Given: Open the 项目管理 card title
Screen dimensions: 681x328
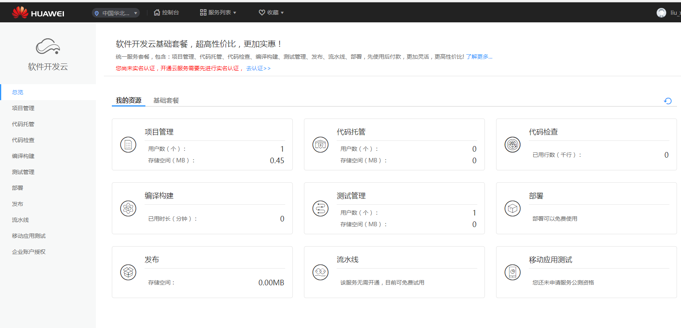Looking at the screenshot, I should pos(159,132).
